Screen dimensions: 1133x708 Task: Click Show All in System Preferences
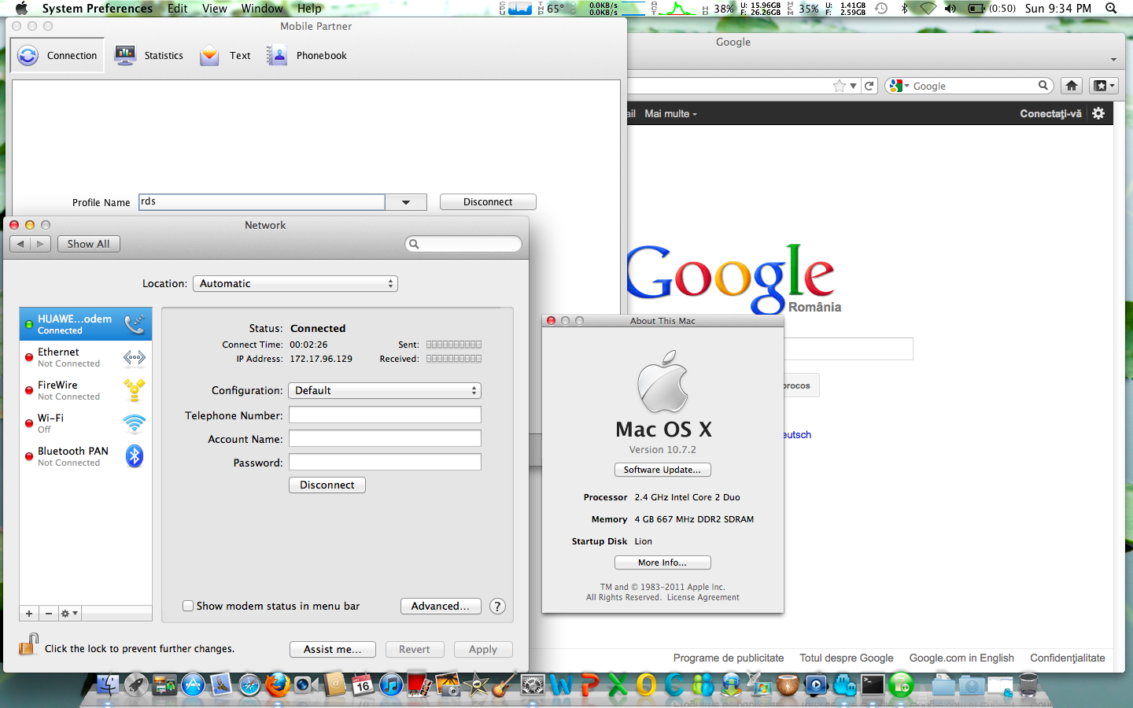88,244
